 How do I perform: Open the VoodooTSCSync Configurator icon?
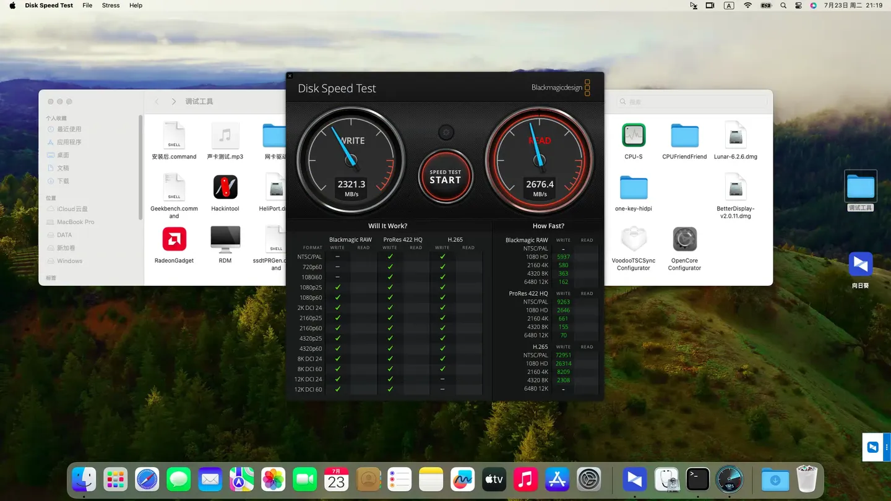coord(633,239)
